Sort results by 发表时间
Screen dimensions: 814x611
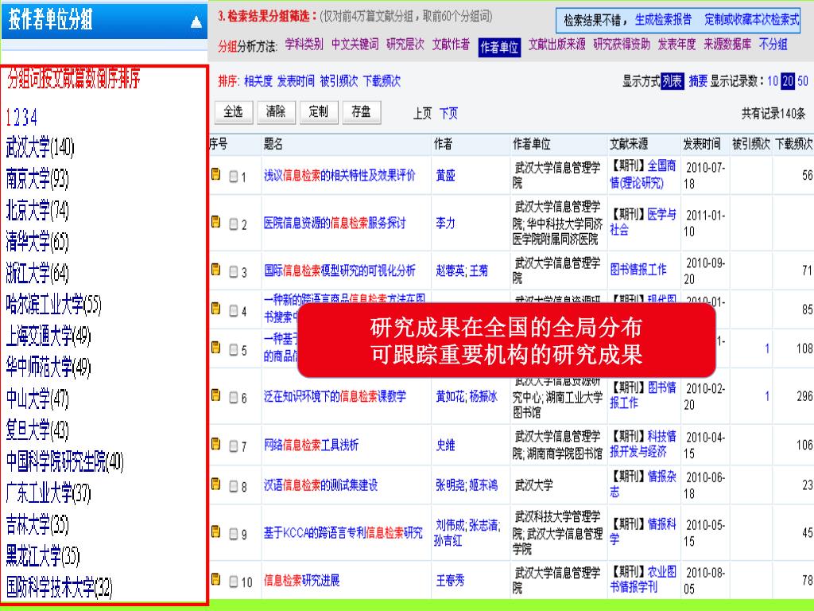(296, 81)
